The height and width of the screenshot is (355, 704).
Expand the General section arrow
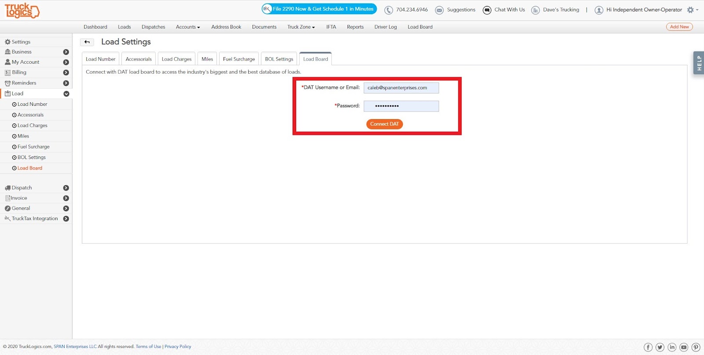(66, 209)
